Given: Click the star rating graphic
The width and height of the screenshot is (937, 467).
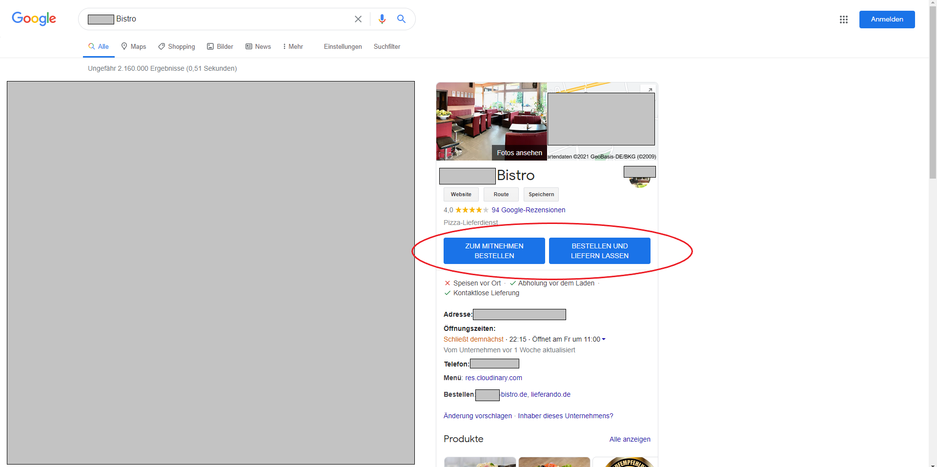Looking at the screenshot, I should click(x=472, y=210).
